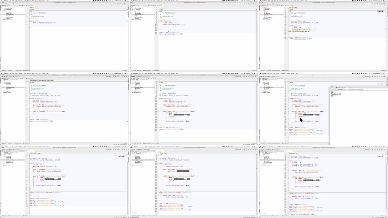
Task: Toggle code folding for the wordStart function
Action: (159, 195)
